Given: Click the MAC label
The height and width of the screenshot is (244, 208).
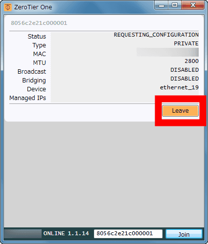Looking at the screenshot, I should [40, 54].
